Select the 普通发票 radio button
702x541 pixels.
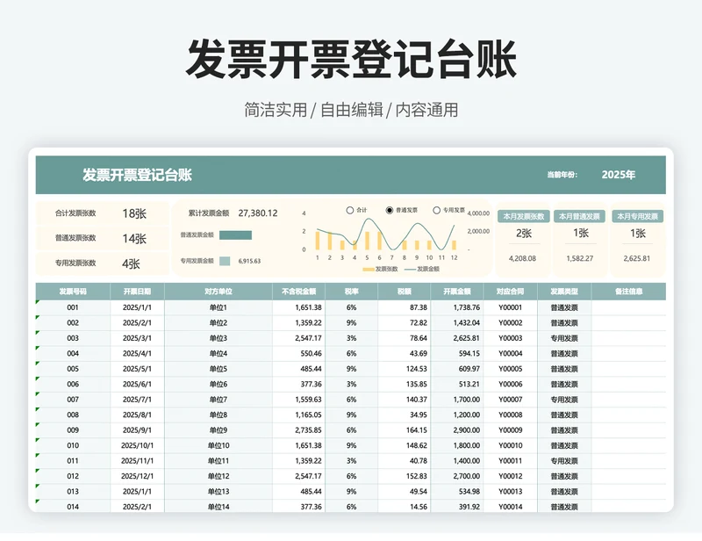click(x=390, y=210)
